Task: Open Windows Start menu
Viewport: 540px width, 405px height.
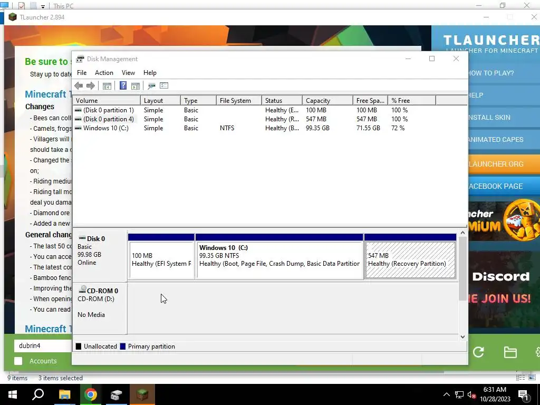Action: (x=13, y=394)
